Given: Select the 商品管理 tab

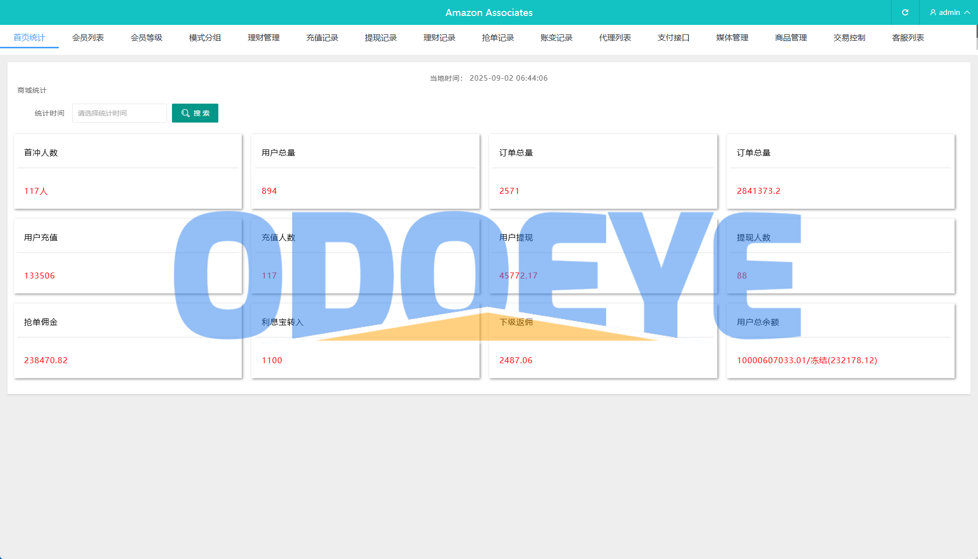Looking at the screenshot, I should click(x=791, y=37).
